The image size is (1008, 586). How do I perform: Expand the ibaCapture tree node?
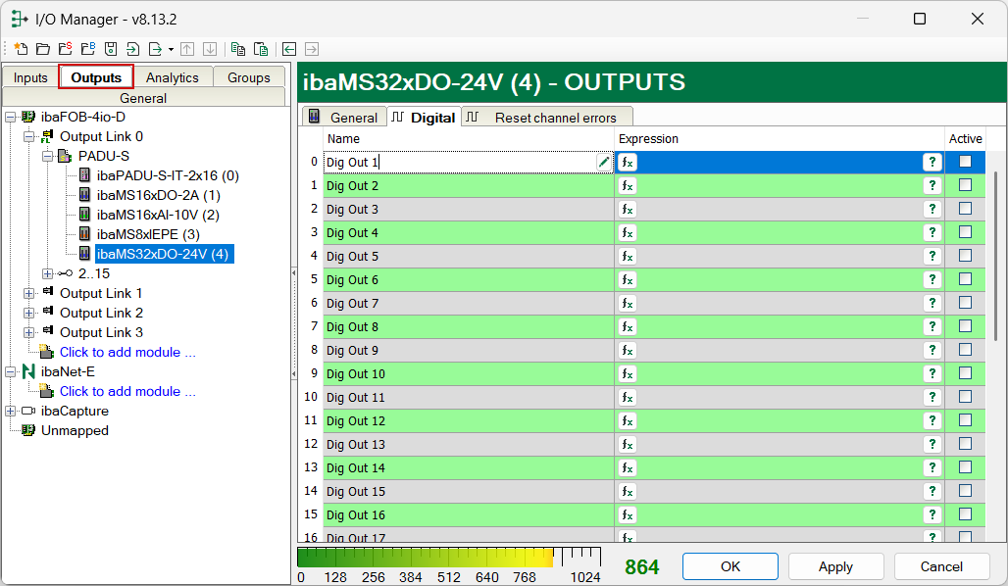point(11,411)
